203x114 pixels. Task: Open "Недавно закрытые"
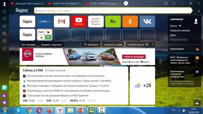pyautogui.click(x=51, y=45)
